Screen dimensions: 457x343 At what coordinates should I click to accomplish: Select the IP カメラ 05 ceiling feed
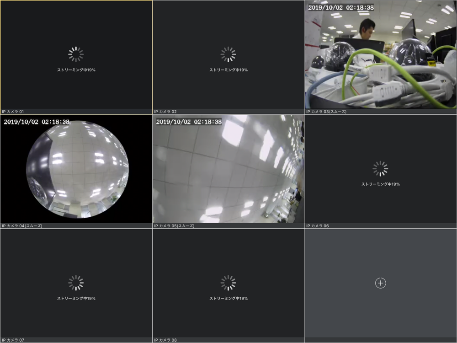tap(228, 169)
